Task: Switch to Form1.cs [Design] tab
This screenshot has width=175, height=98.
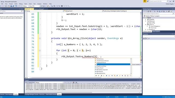Action: click(39, 9)
